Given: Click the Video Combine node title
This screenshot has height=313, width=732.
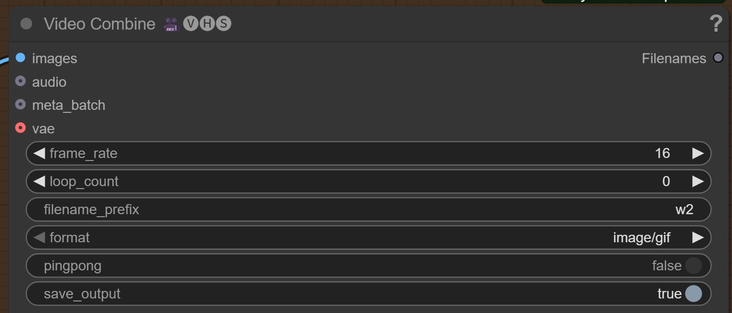Looking at the screenshot, I should pyautogui.click(x=99, y=24).
